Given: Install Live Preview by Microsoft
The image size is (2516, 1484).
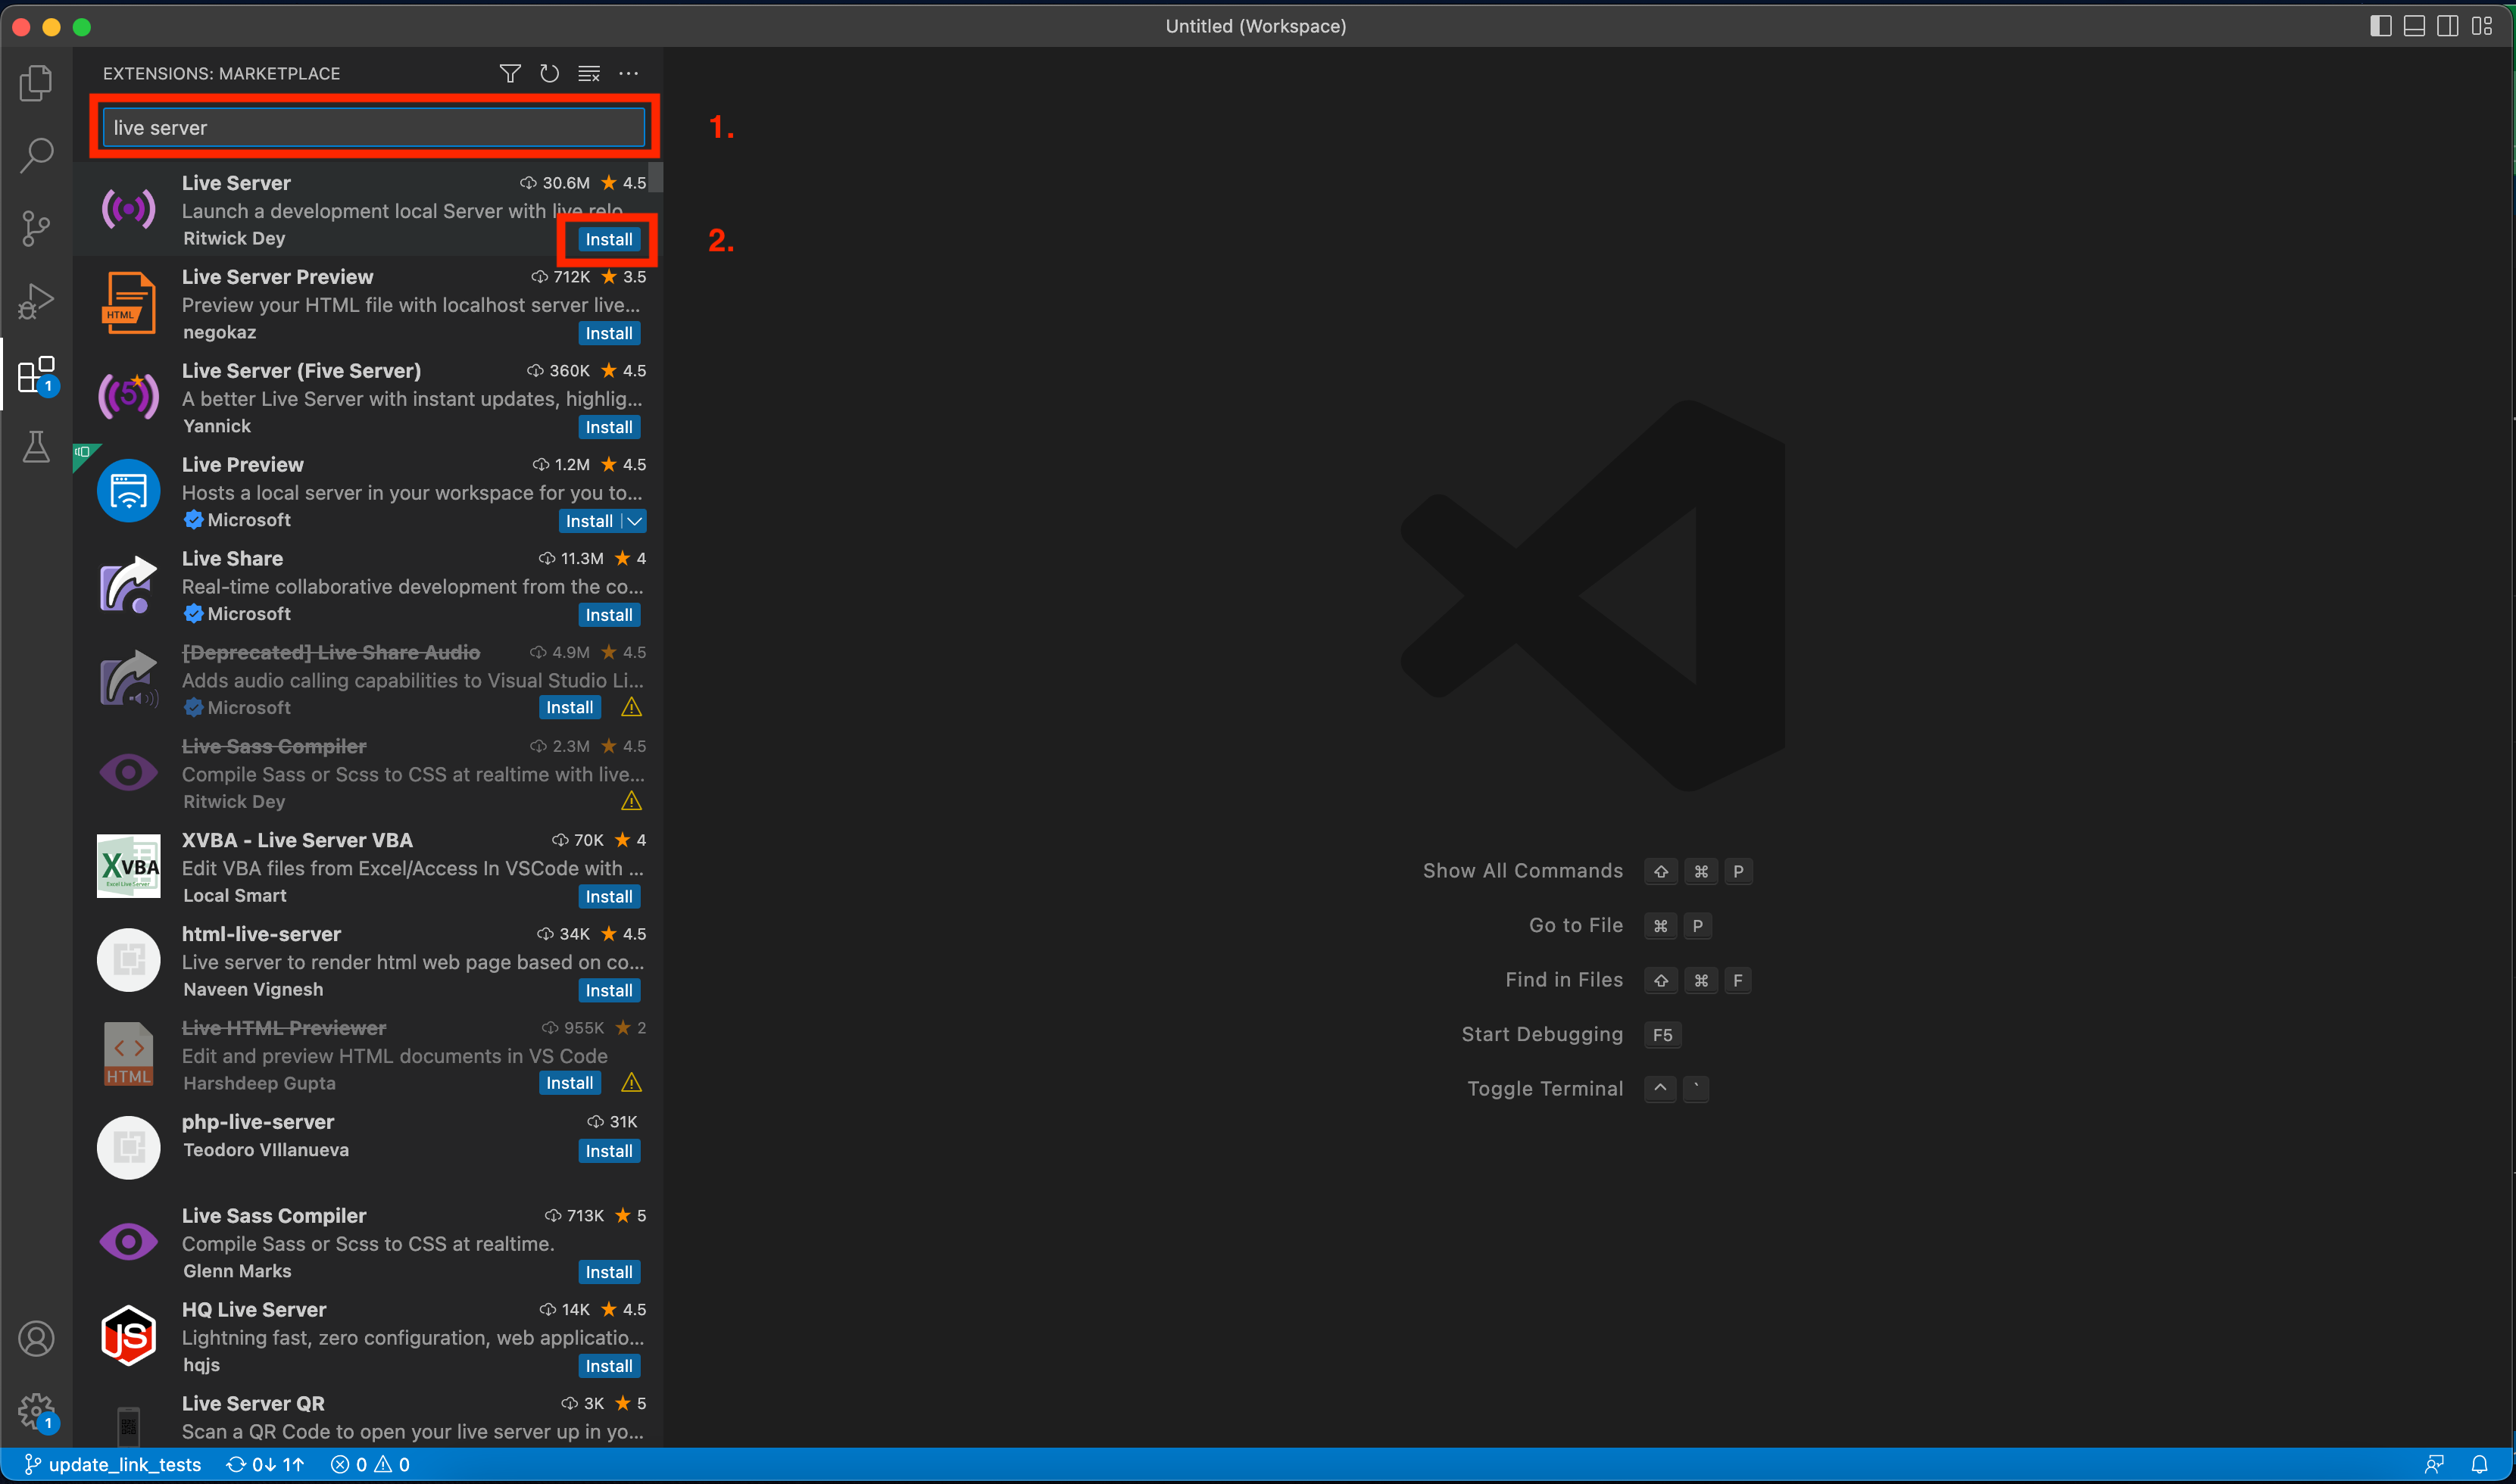Looking at the screenshot, I should 589,521.
